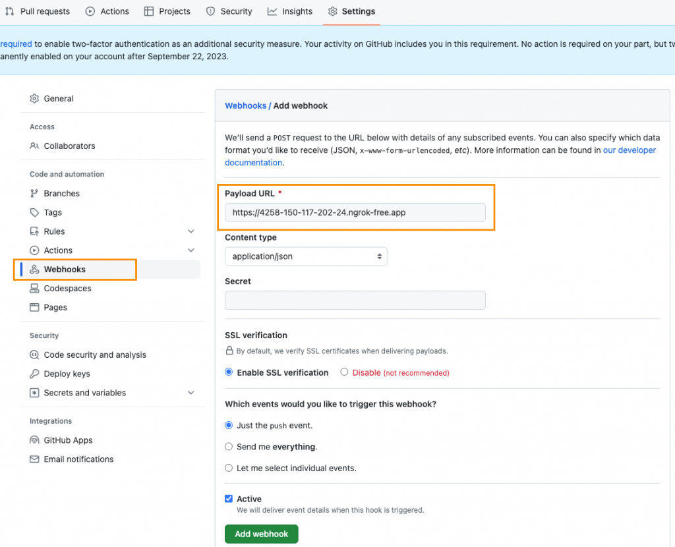
Task: Expand Secrets and variables chevron
Action: click(191, 393)
